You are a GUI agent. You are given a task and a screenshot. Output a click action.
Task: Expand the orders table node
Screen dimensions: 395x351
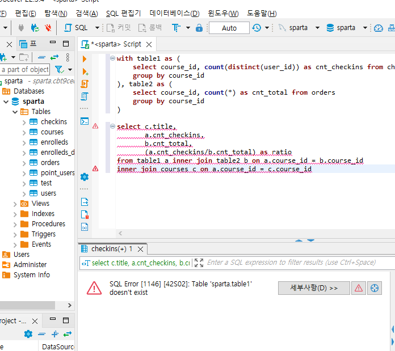coord(24,163)
